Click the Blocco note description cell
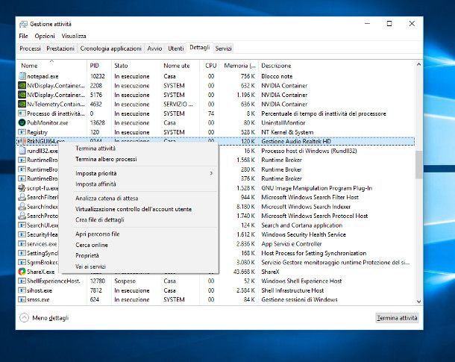The height and width of the screenshot is (362, 455). [x=277, y=76]
